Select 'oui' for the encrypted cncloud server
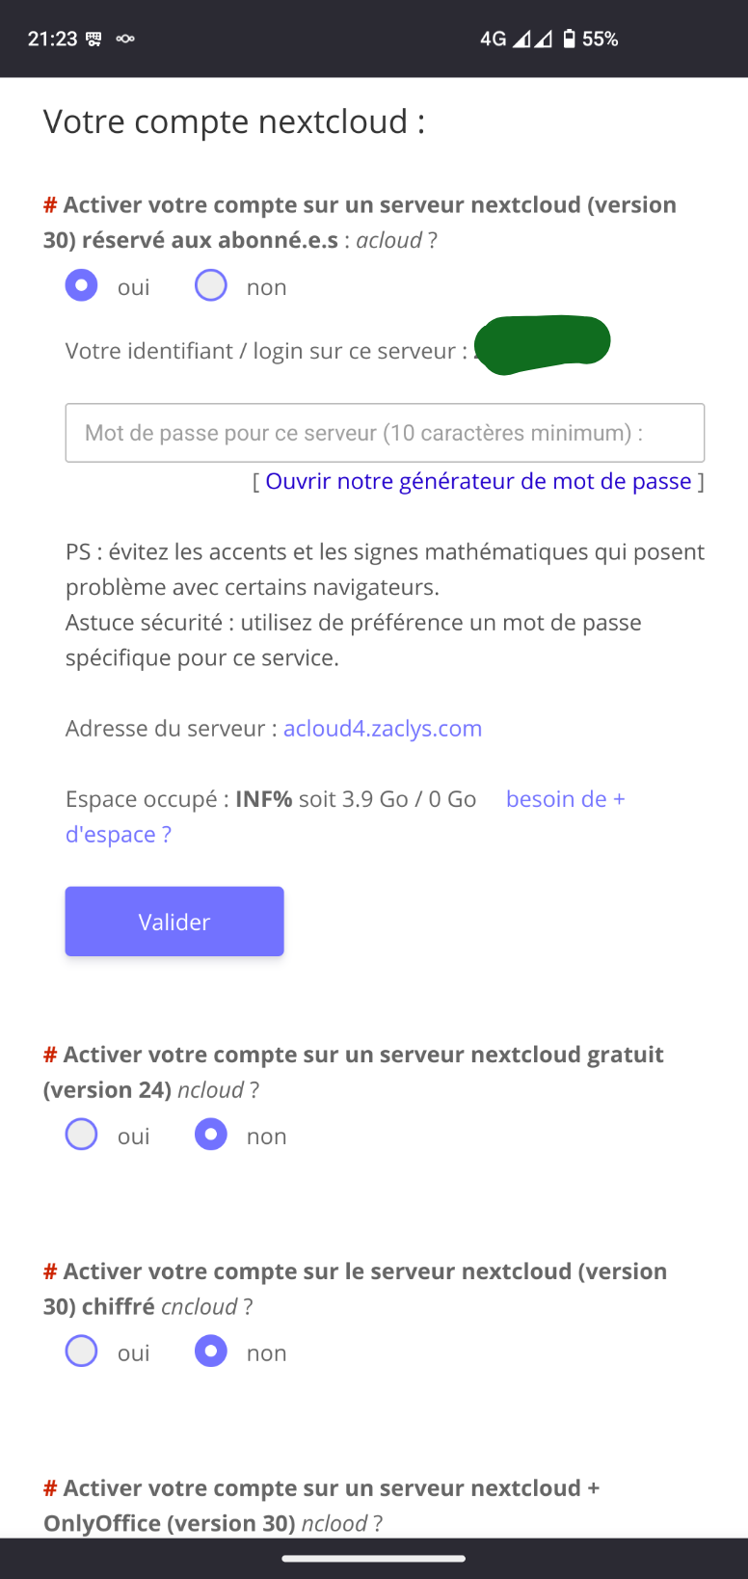 (x=82, y=1352)
